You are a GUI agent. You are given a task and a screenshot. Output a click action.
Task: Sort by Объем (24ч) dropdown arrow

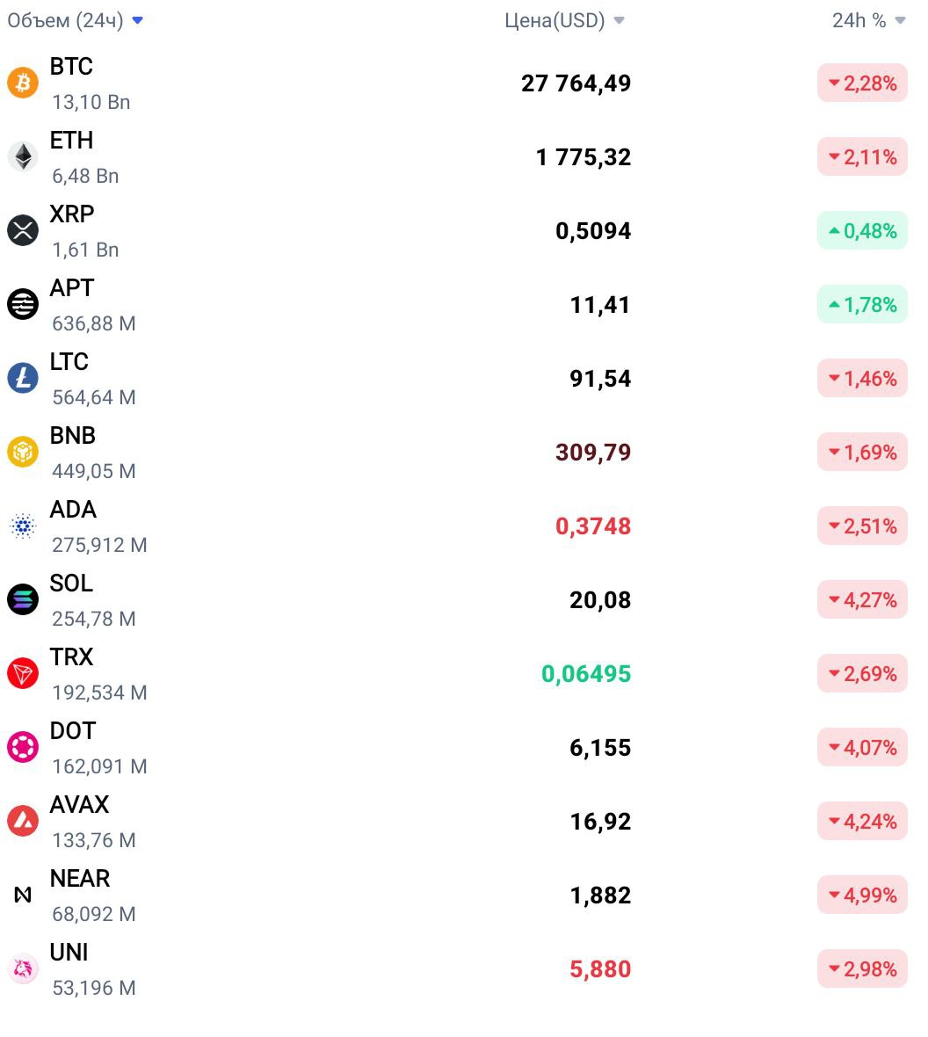coord(138,20)
